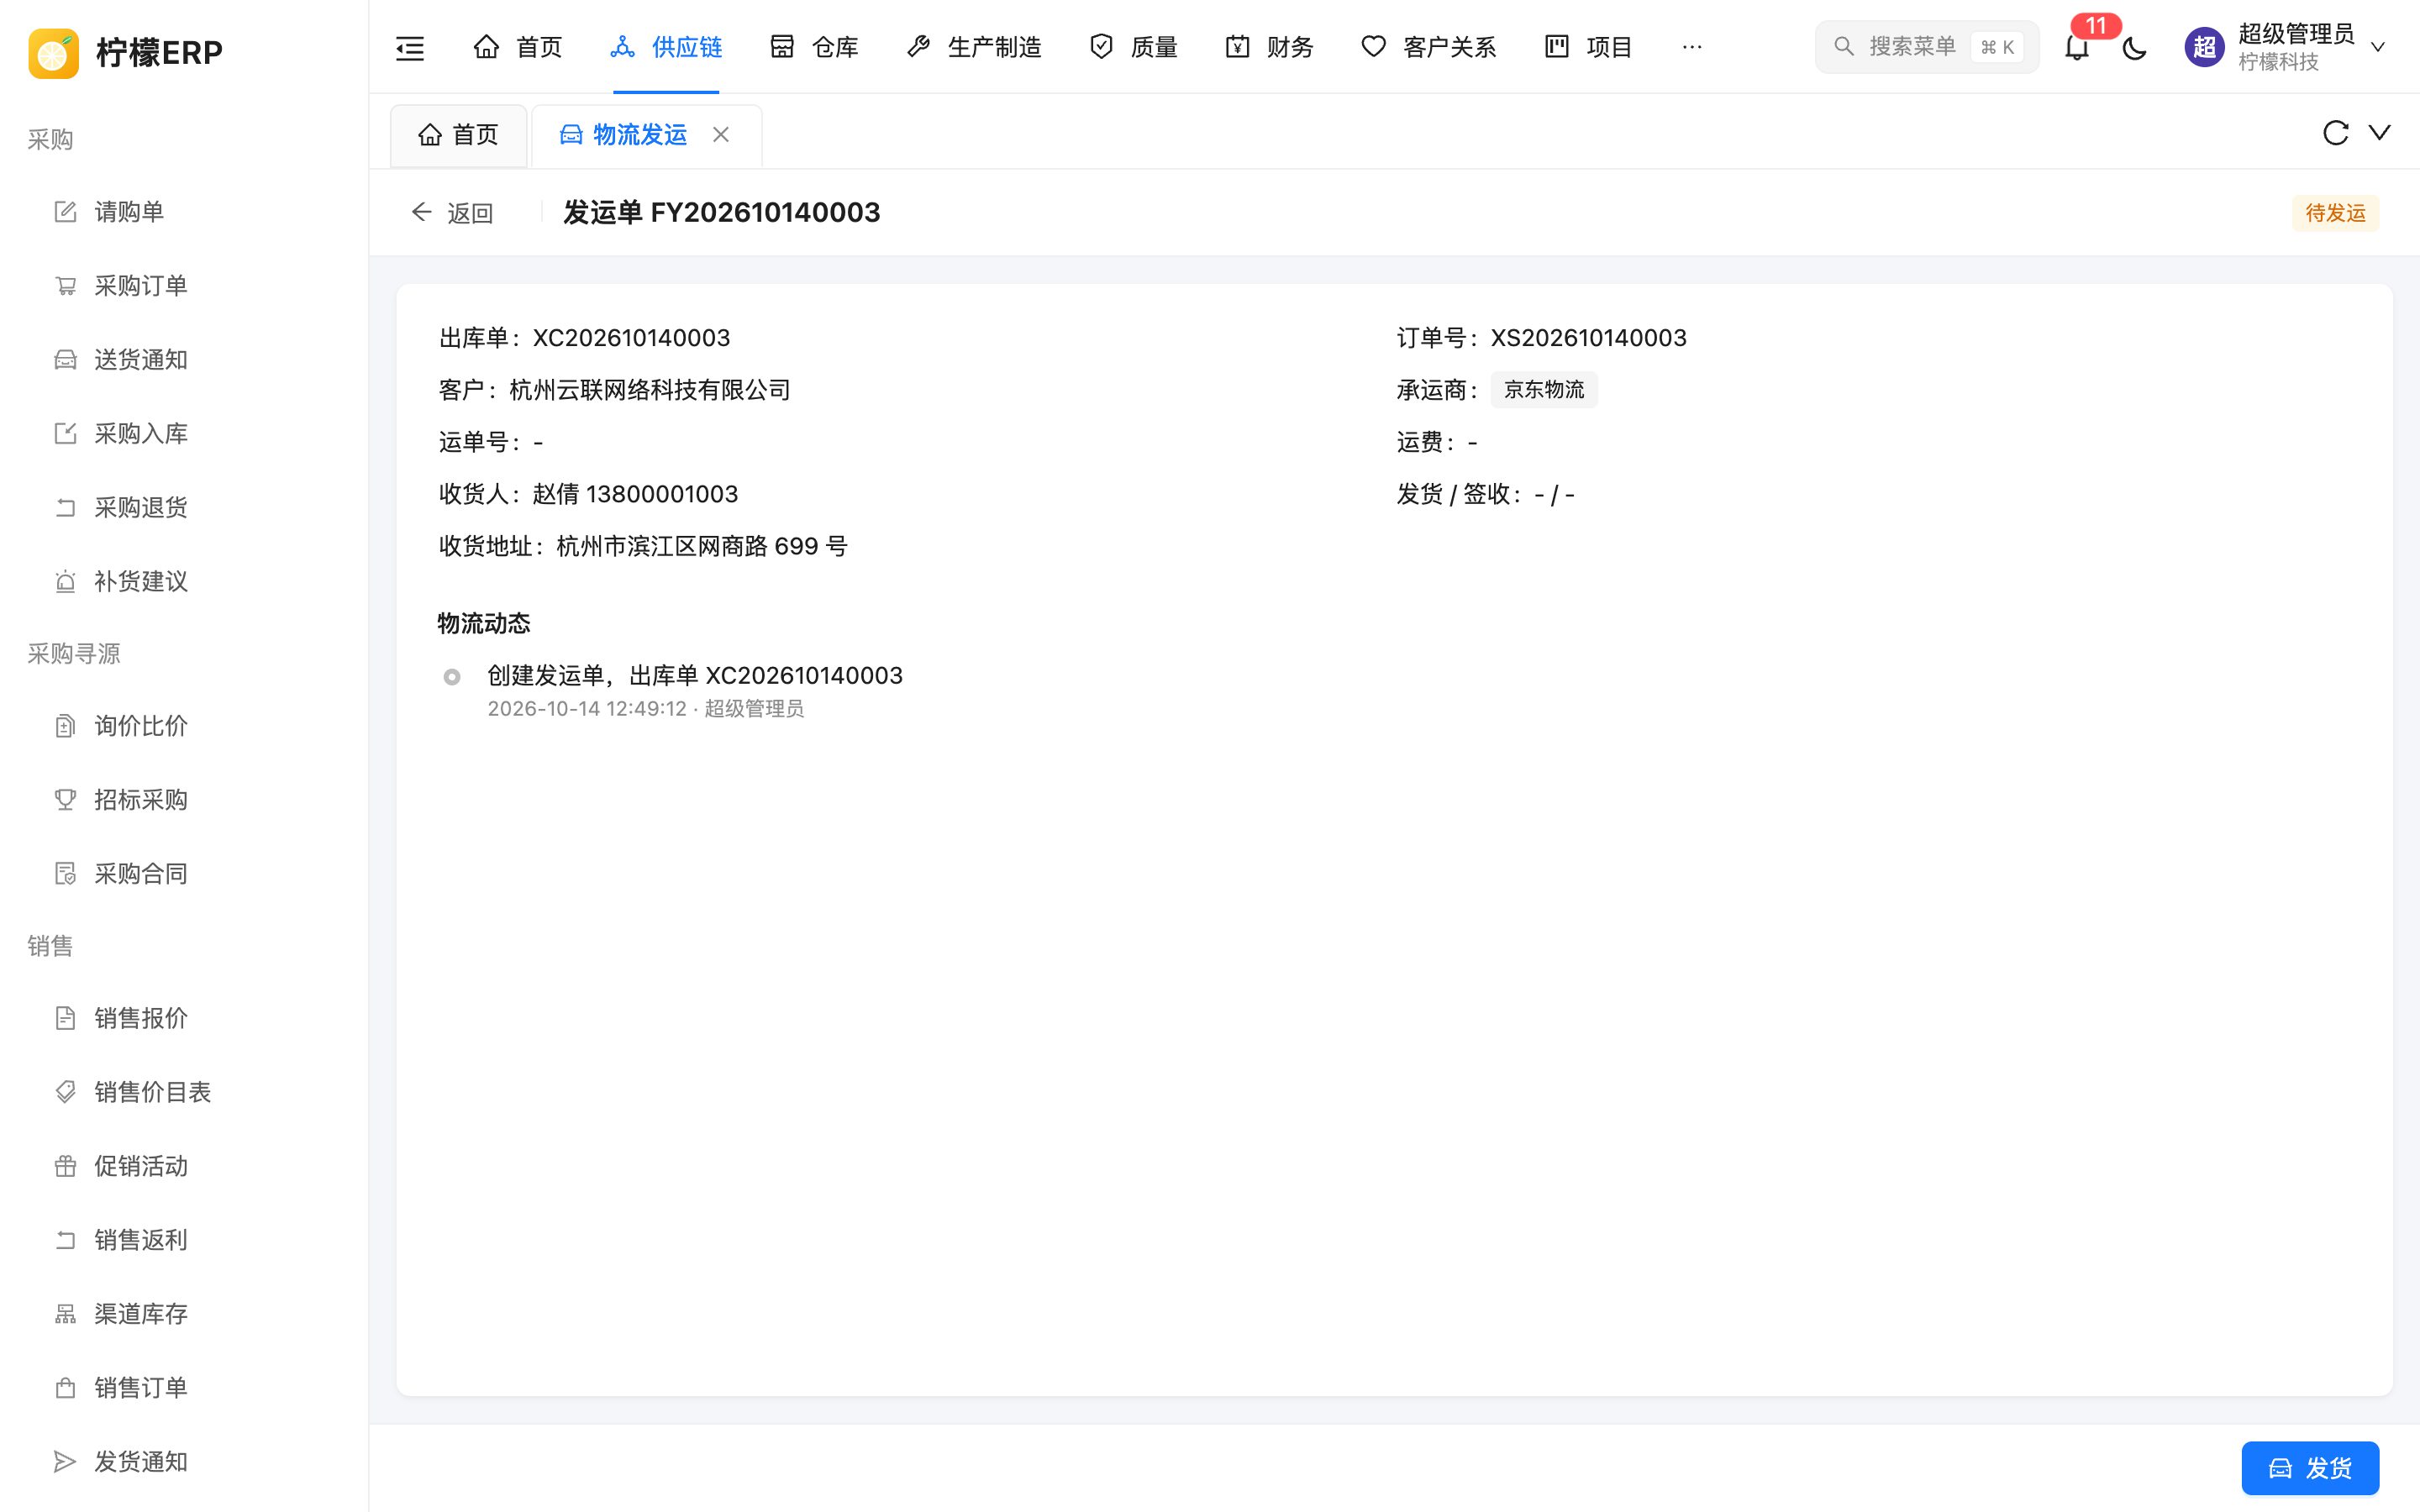Select 补货建议 in sidebar

[184, 582]
